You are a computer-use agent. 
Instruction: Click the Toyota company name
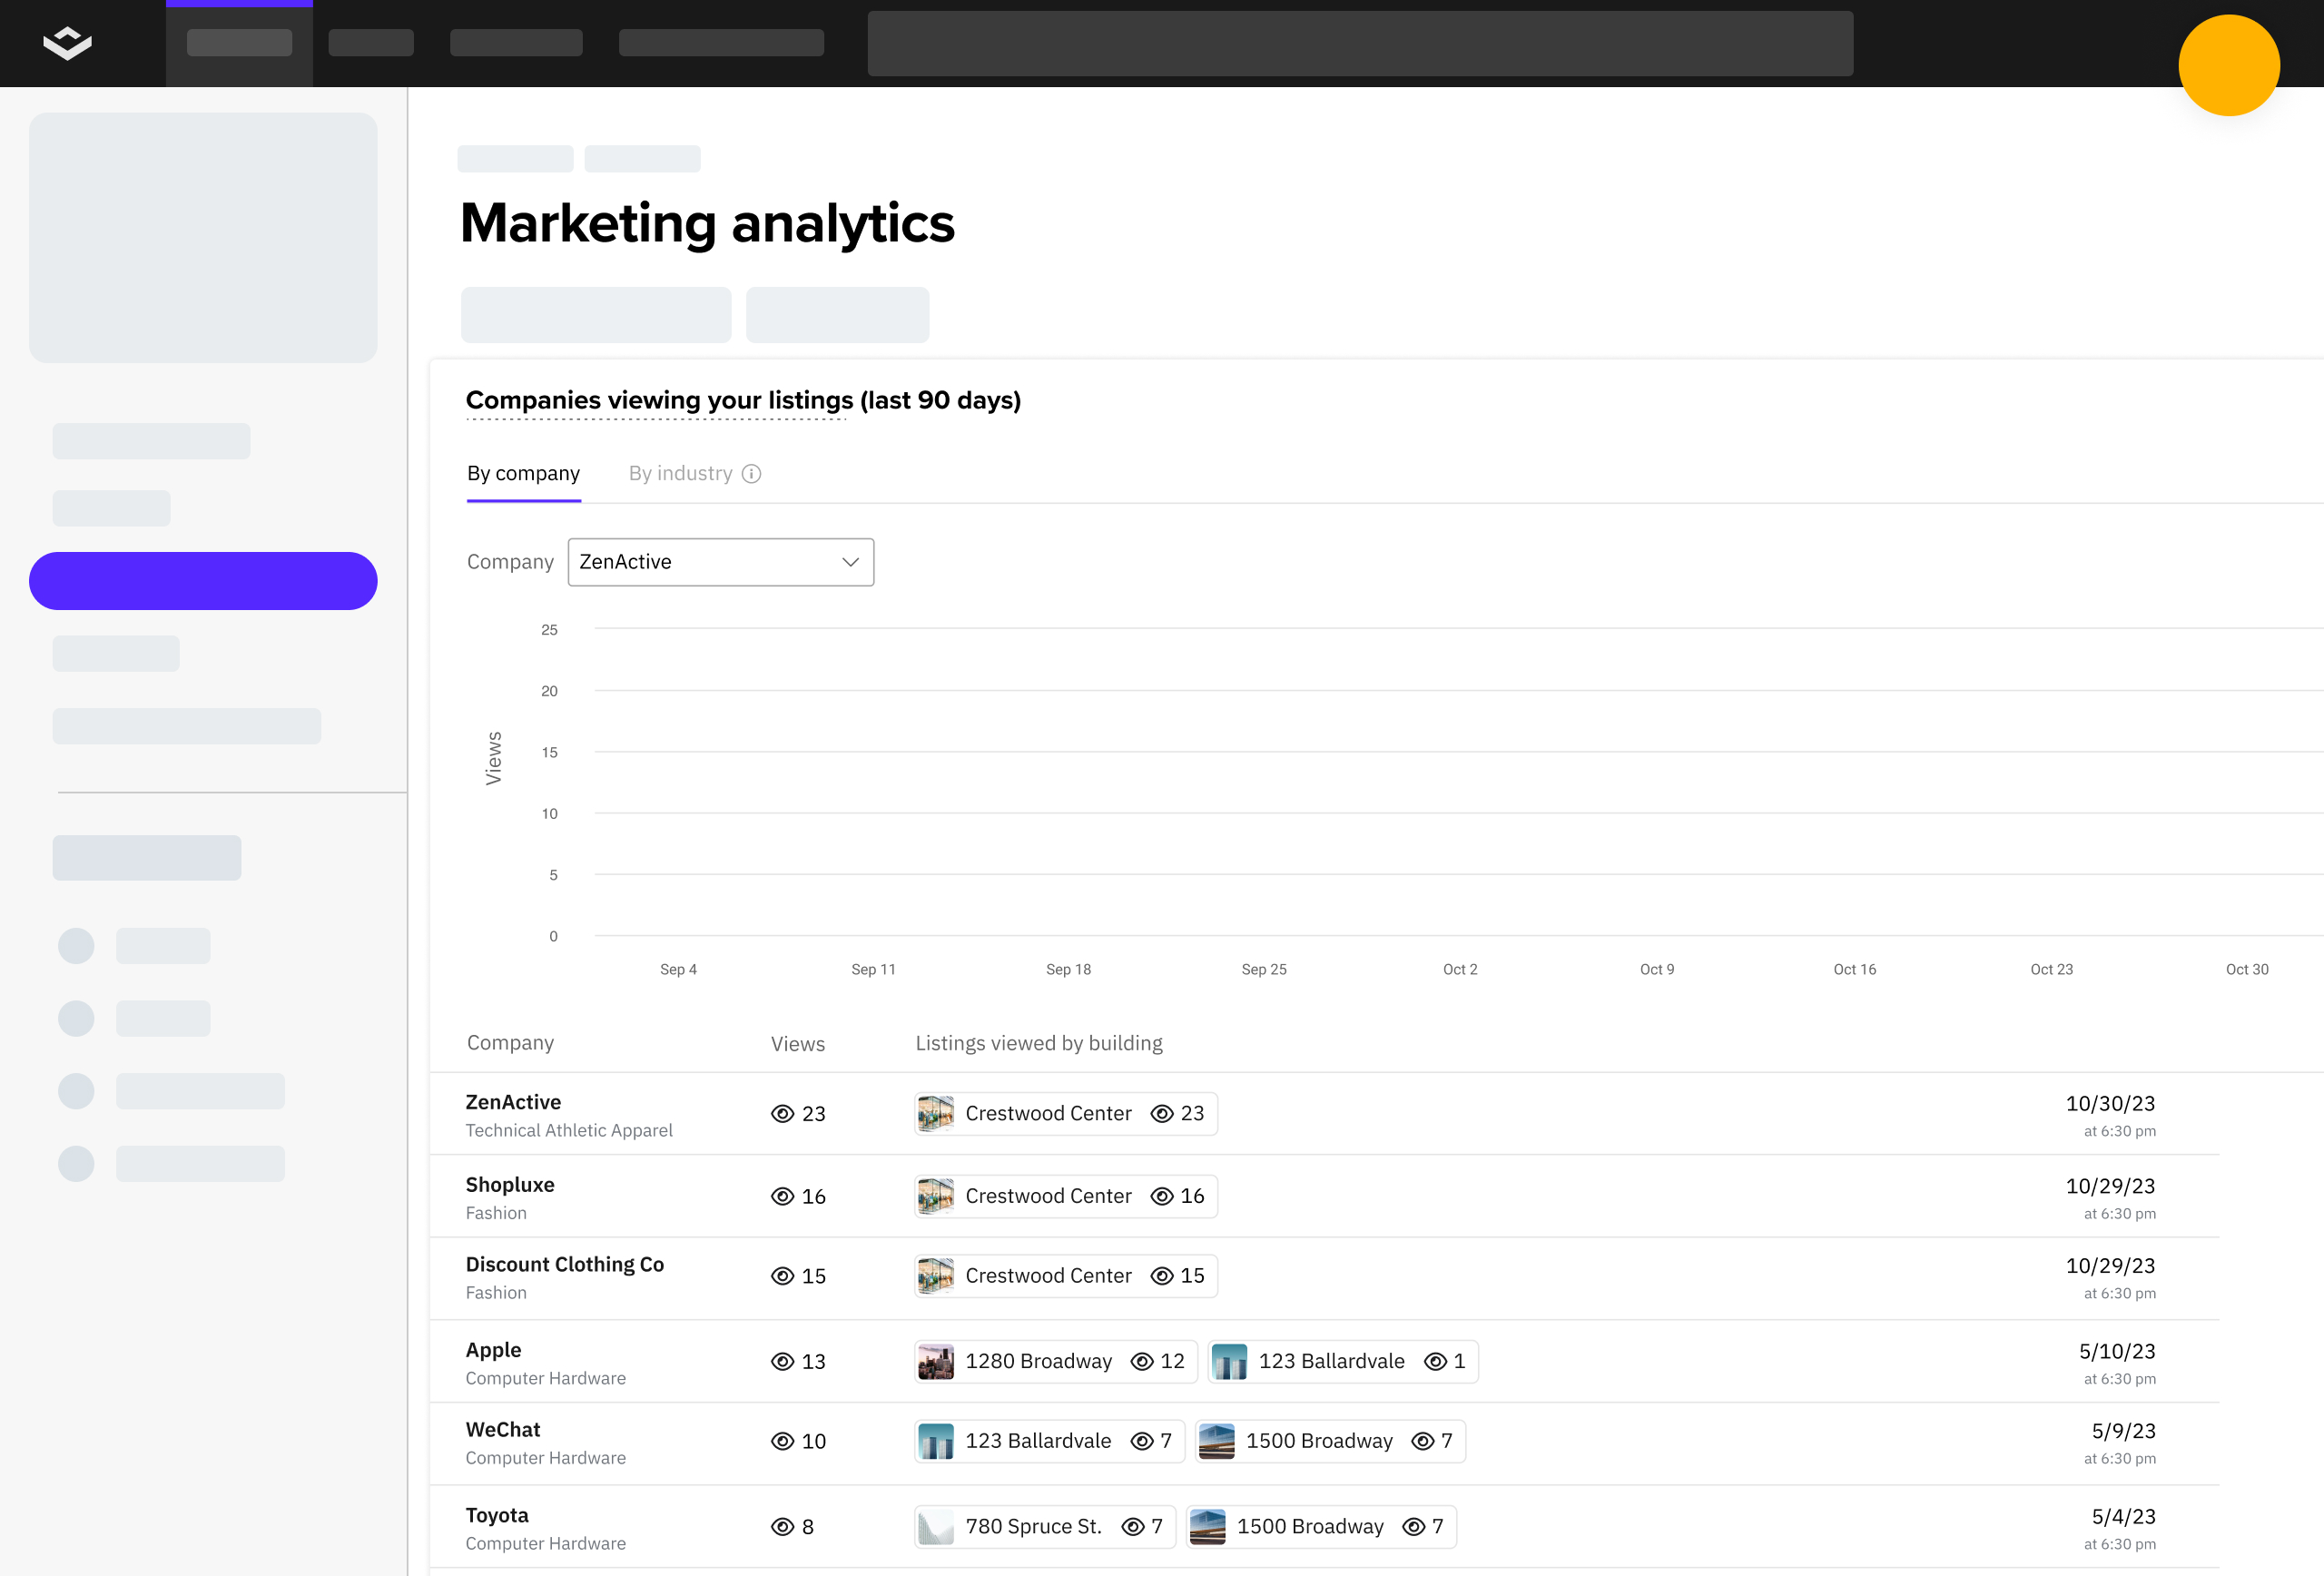497,1516
